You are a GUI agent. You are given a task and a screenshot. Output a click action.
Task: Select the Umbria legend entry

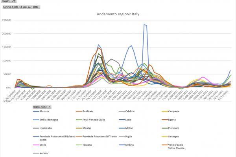[126, 145]
